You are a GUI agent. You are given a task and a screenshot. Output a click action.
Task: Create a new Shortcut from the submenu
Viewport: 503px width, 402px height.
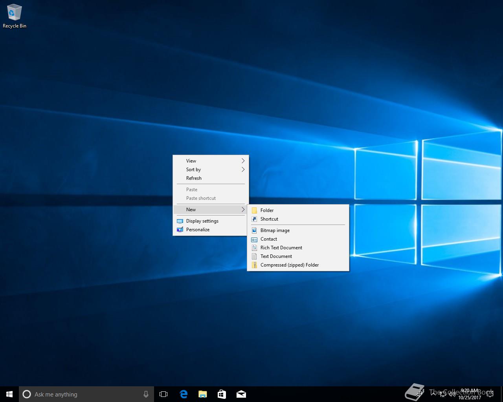[298, 219]
